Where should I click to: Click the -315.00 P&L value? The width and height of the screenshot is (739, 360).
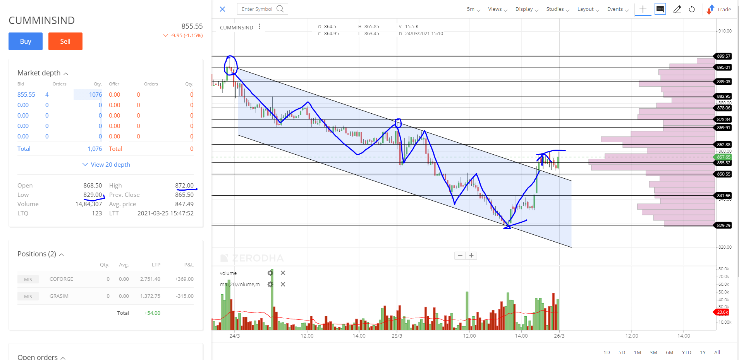pyautogui.click(x=184, y=296)
